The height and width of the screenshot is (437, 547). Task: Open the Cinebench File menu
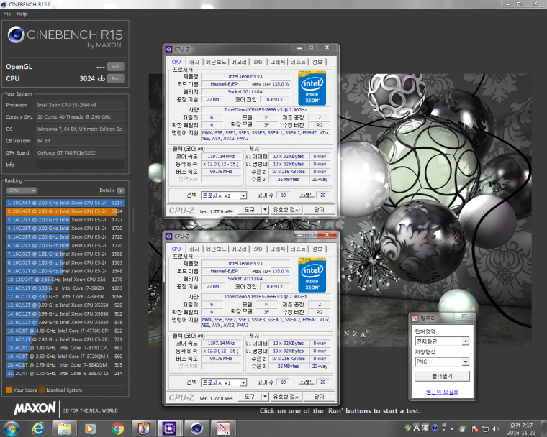(x=7, y=14)
